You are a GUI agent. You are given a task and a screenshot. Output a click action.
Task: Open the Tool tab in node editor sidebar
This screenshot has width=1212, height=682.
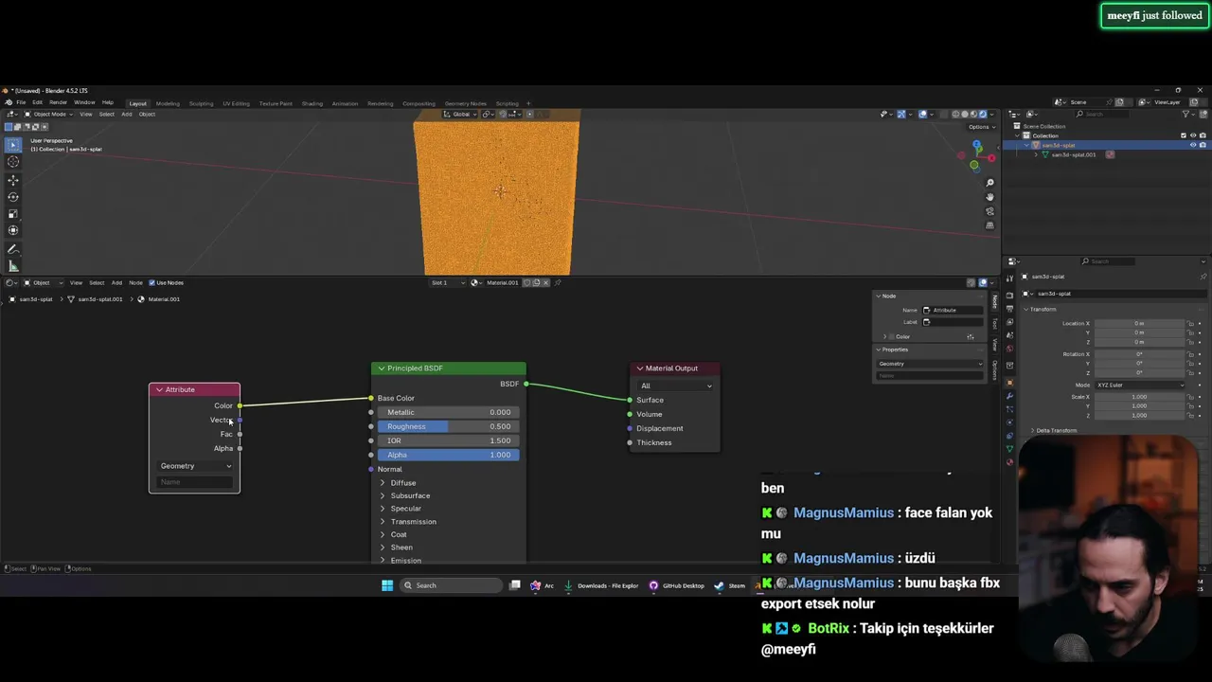[995, 324]
